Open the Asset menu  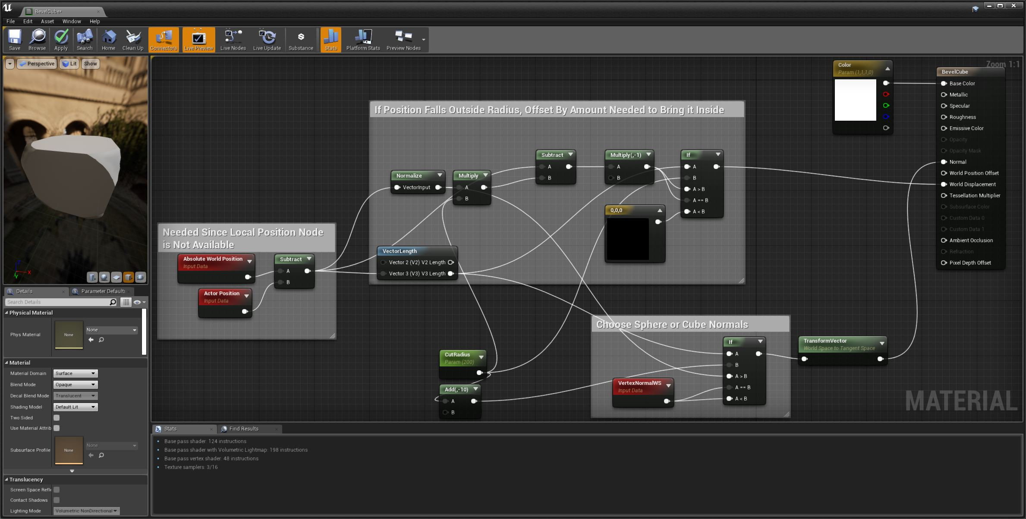47,21
